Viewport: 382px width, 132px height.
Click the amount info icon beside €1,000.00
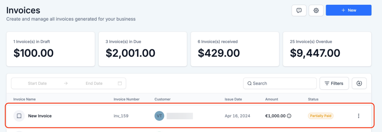tap(289, 116)
